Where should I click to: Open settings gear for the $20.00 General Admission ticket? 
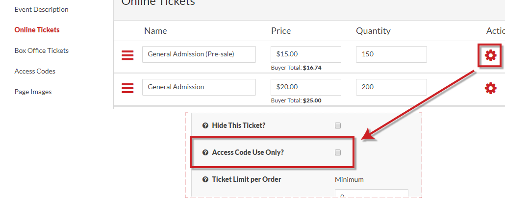tap(490, 88)
